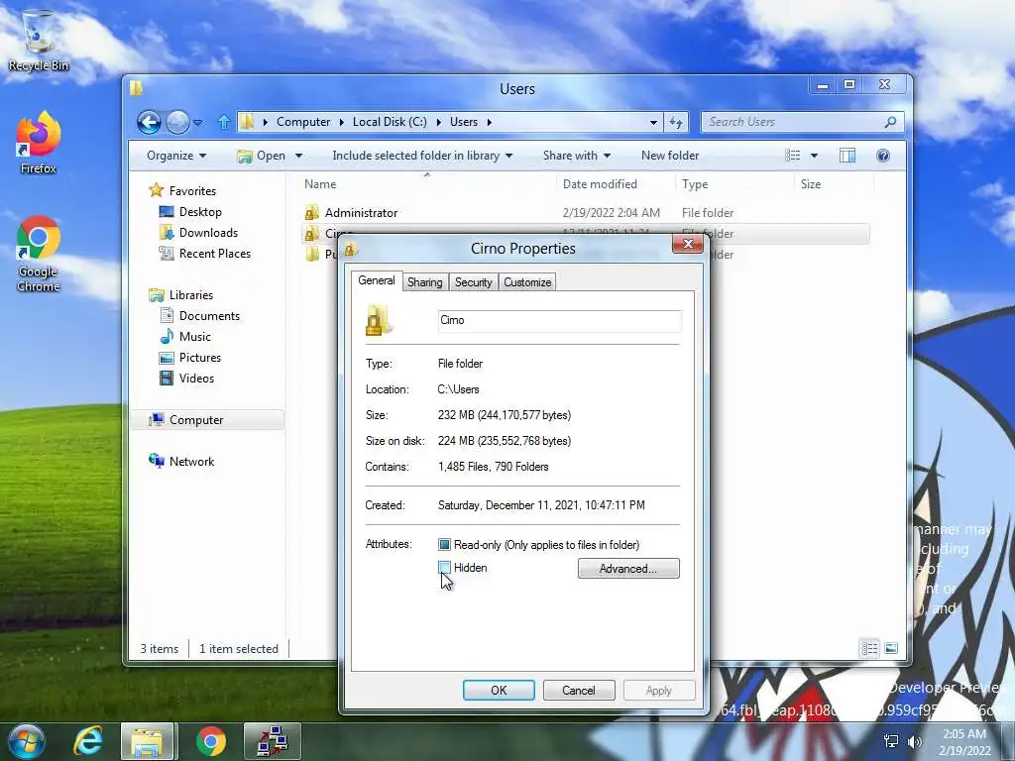Screen dimensions: 1015x761
Task: Open the Downloads favorite
Action: [208, 232]
